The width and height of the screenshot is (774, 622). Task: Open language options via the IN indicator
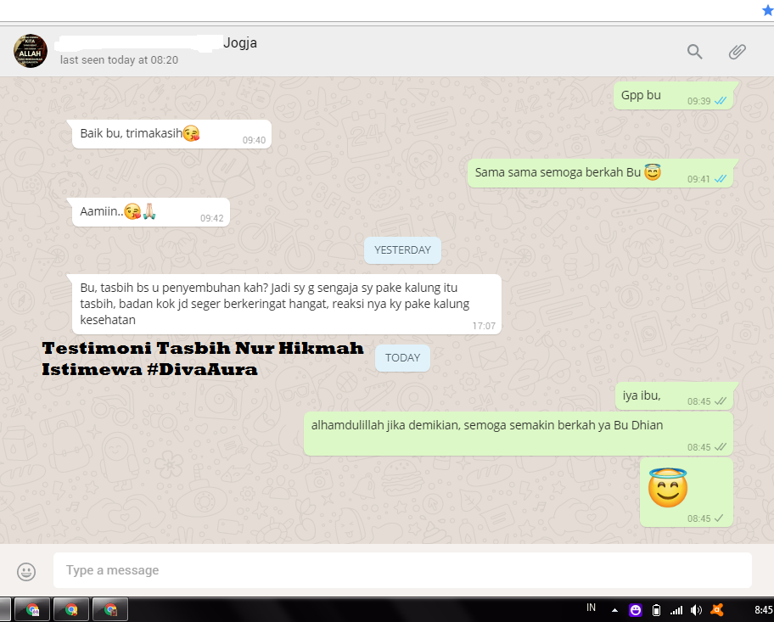click(591, 609)
